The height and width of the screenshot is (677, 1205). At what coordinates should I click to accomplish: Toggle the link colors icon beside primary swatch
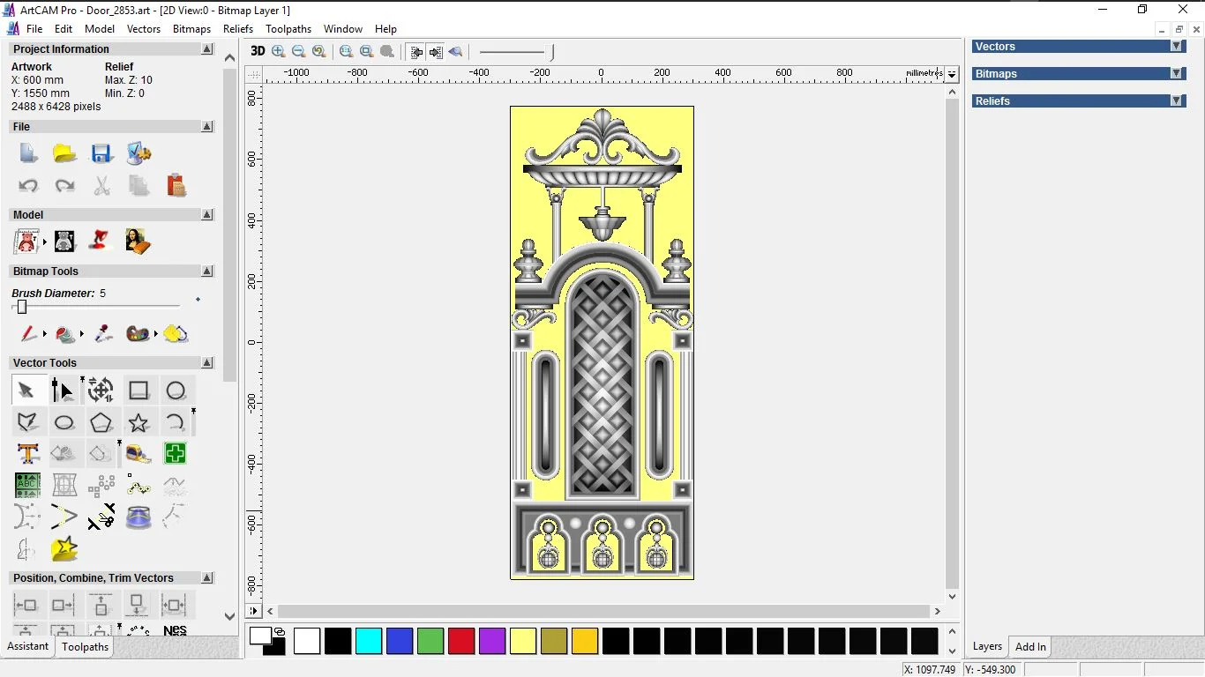point(280,632)
